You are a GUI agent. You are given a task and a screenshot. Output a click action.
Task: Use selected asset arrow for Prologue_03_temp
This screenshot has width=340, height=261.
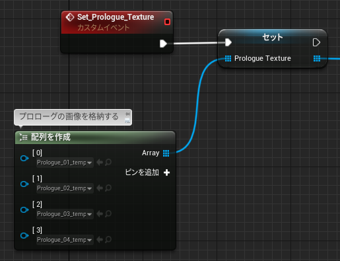click(100, 214)
